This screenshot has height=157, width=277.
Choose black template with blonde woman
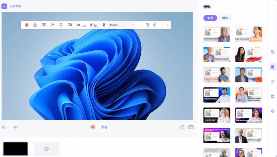(x=217, y=115)
